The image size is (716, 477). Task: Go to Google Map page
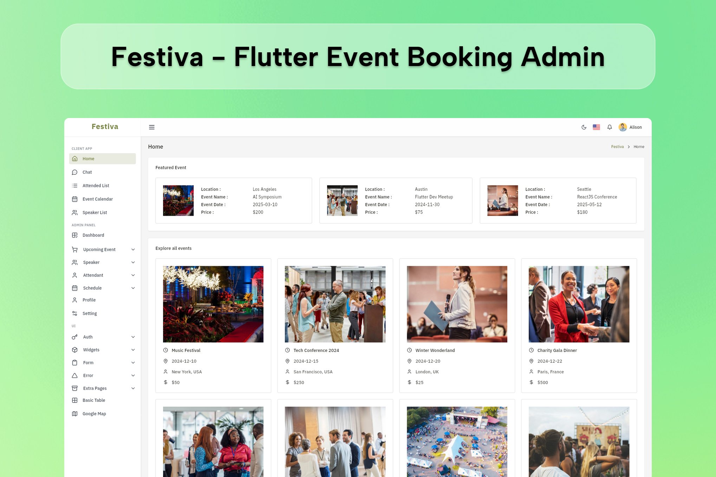tap(94, 414)
